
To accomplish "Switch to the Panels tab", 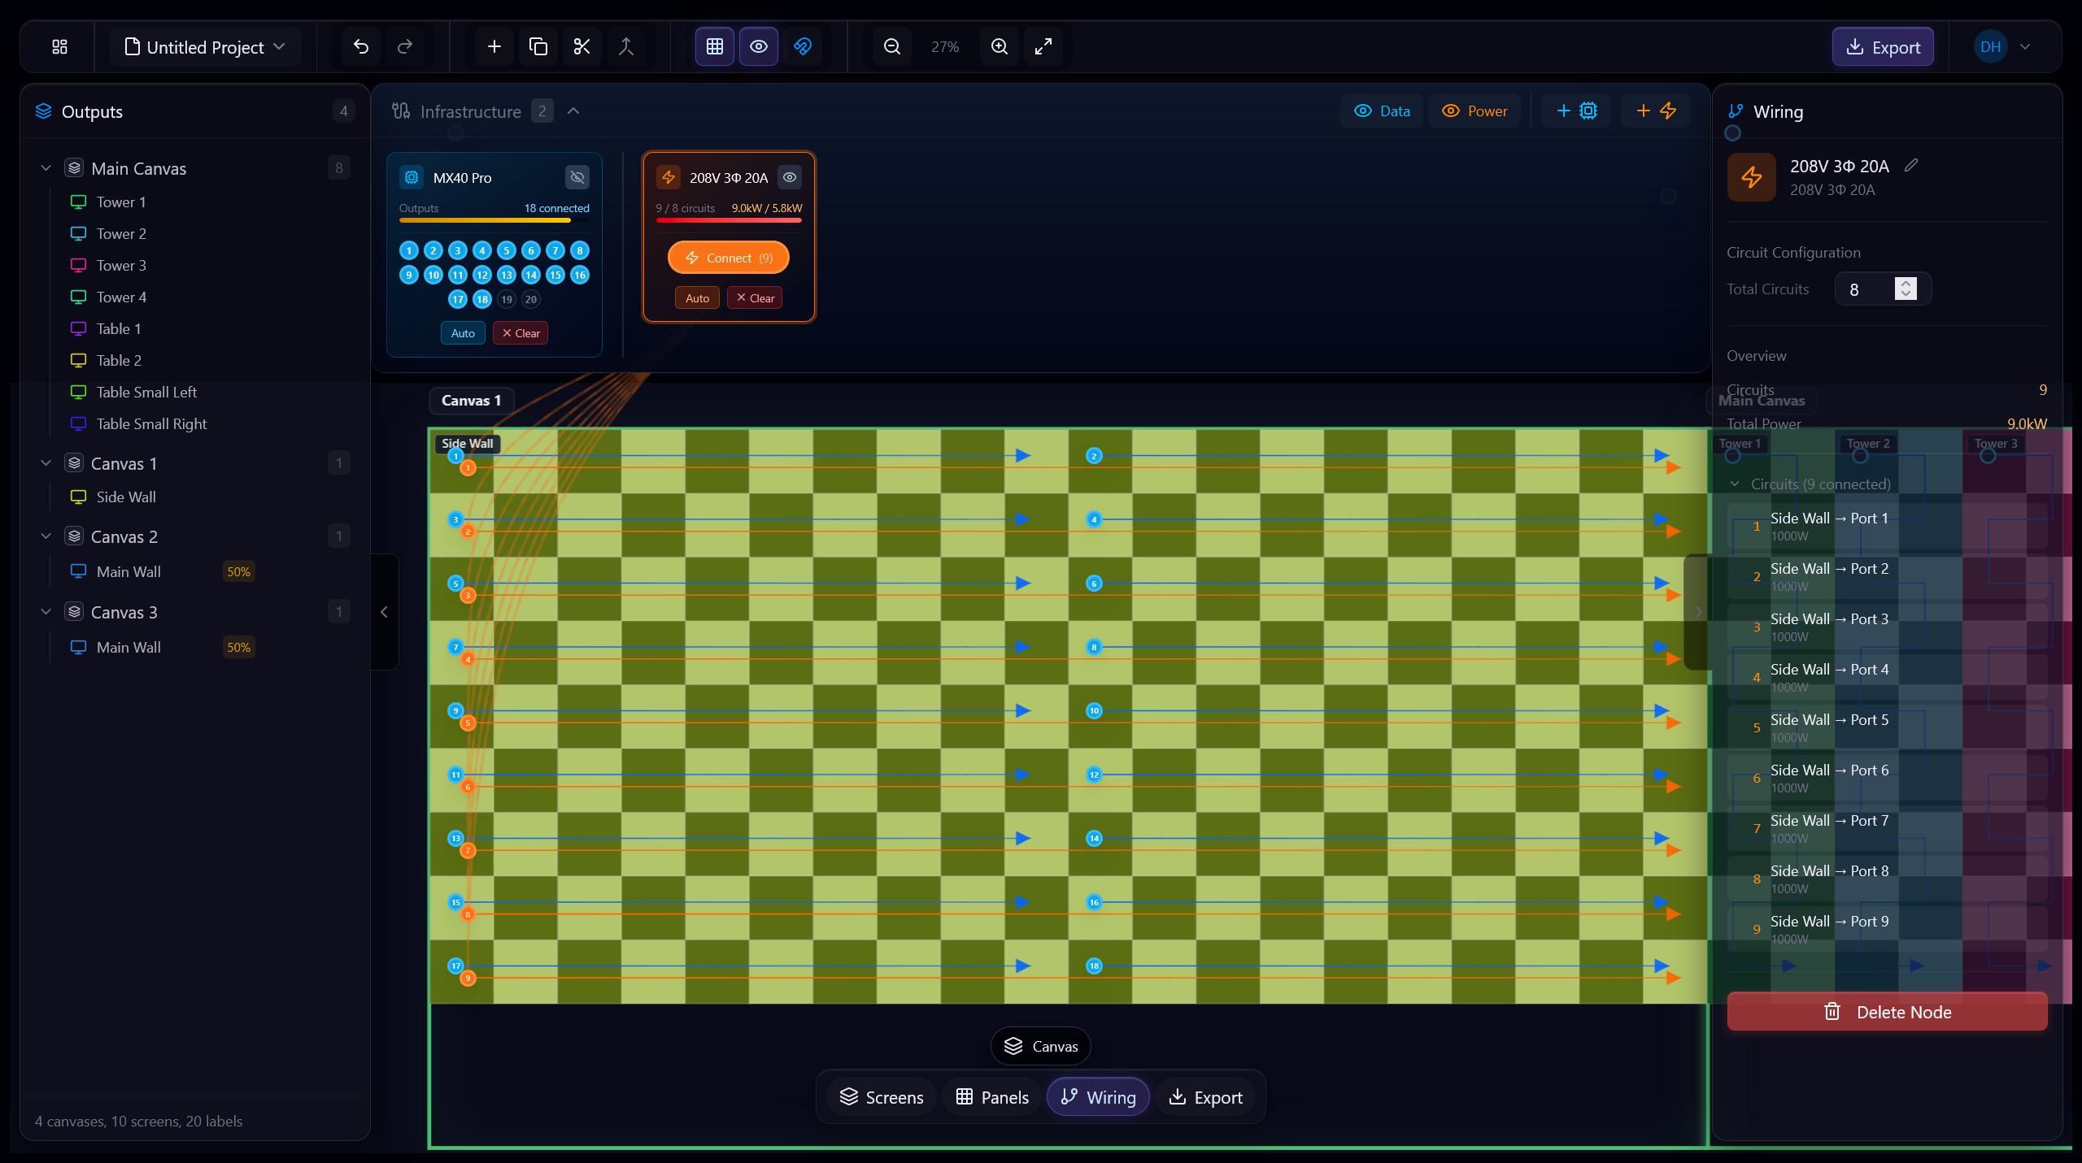I will (x=991, y=1096).
